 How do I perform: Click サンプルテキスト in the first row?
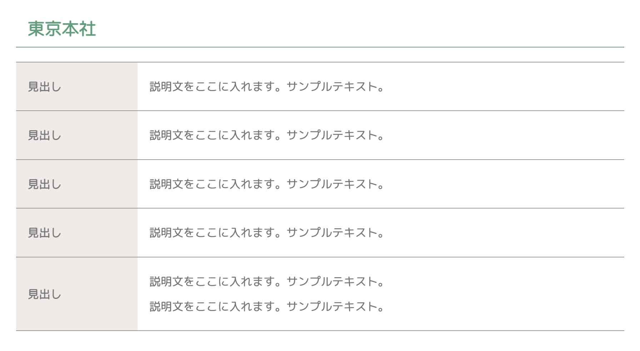[x=332, y=87]
